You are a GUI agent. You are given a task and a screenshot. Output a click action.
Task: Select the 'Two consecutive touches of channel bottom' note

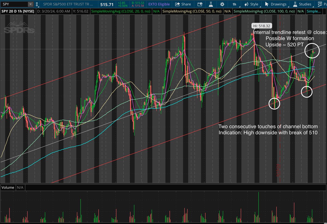268,127
